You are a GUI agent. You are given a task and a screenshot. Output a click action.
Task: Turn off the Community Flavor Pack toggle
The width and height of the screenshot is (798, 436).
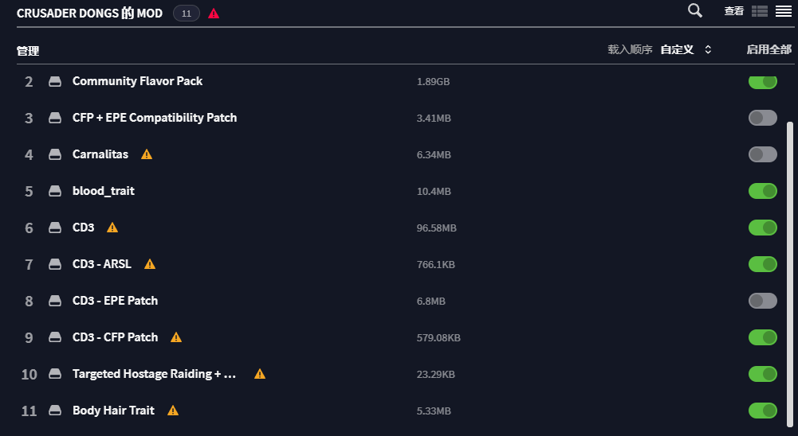pos(762,81)
